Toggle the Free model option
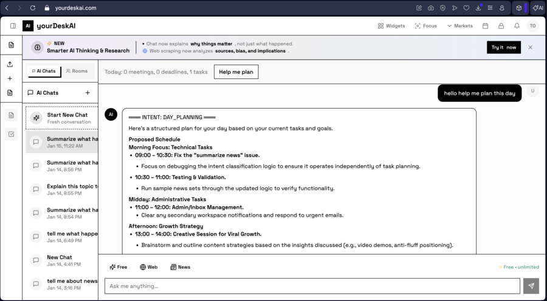 click(x=118, y=267)
